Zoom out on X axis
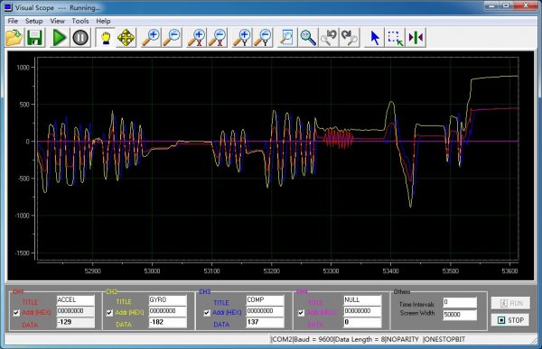The image size is (542, 349). (x=218, y=38)
